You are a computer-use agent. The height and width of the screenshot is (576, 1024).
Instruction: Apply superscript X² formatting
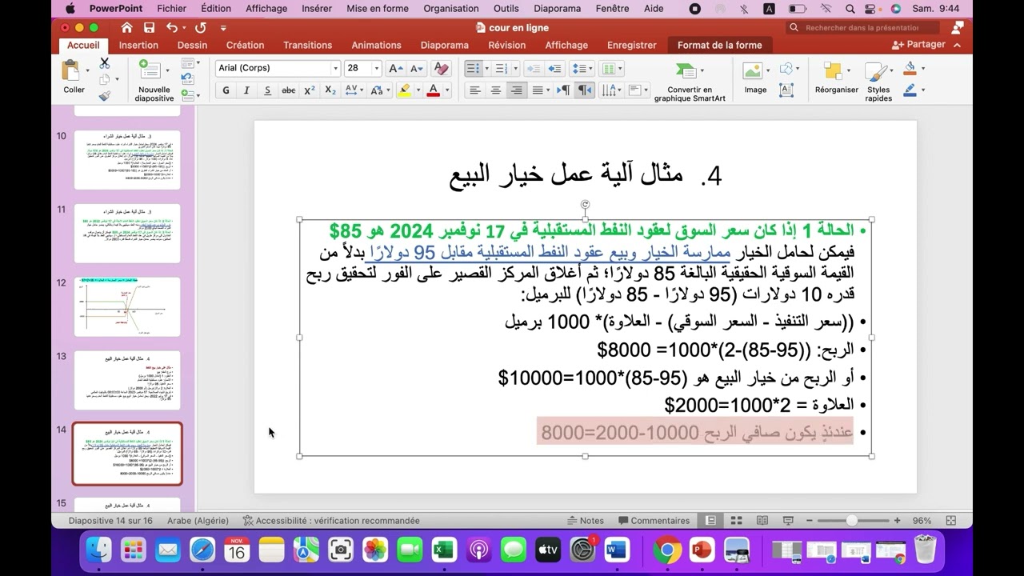(x=309, y=90)
